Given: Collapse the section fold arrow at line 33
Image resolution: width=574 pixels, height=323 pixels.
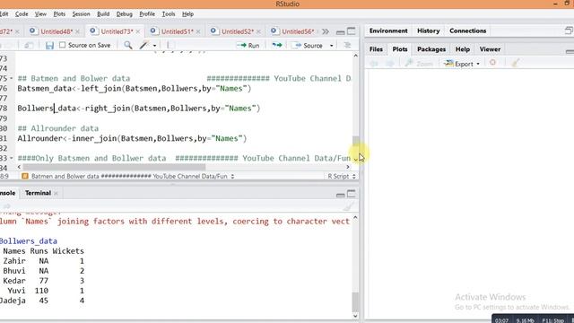Looking at the screenshot, I should tap(12, 158).
